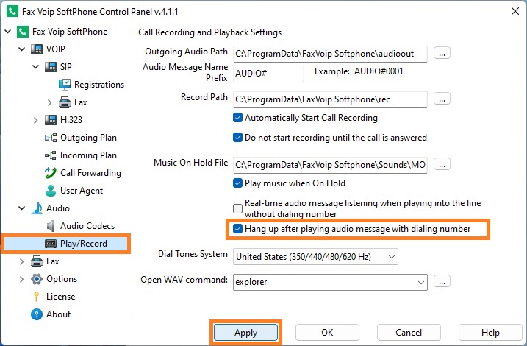This screenshot has height=346, width=527.
Task: Click the Incoming Plan icon
Action: [x=51, y=155]
